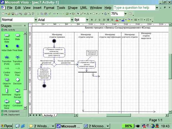Pick the Signal Send shape
Image resolution: width=172 pixels, height=129 pixels.
[x=7, y=104]
